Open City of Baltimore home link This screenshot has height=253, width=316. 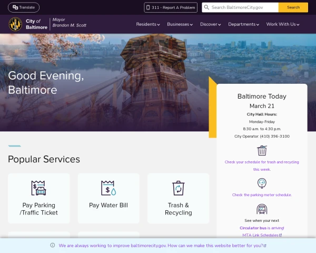(36, 24)
